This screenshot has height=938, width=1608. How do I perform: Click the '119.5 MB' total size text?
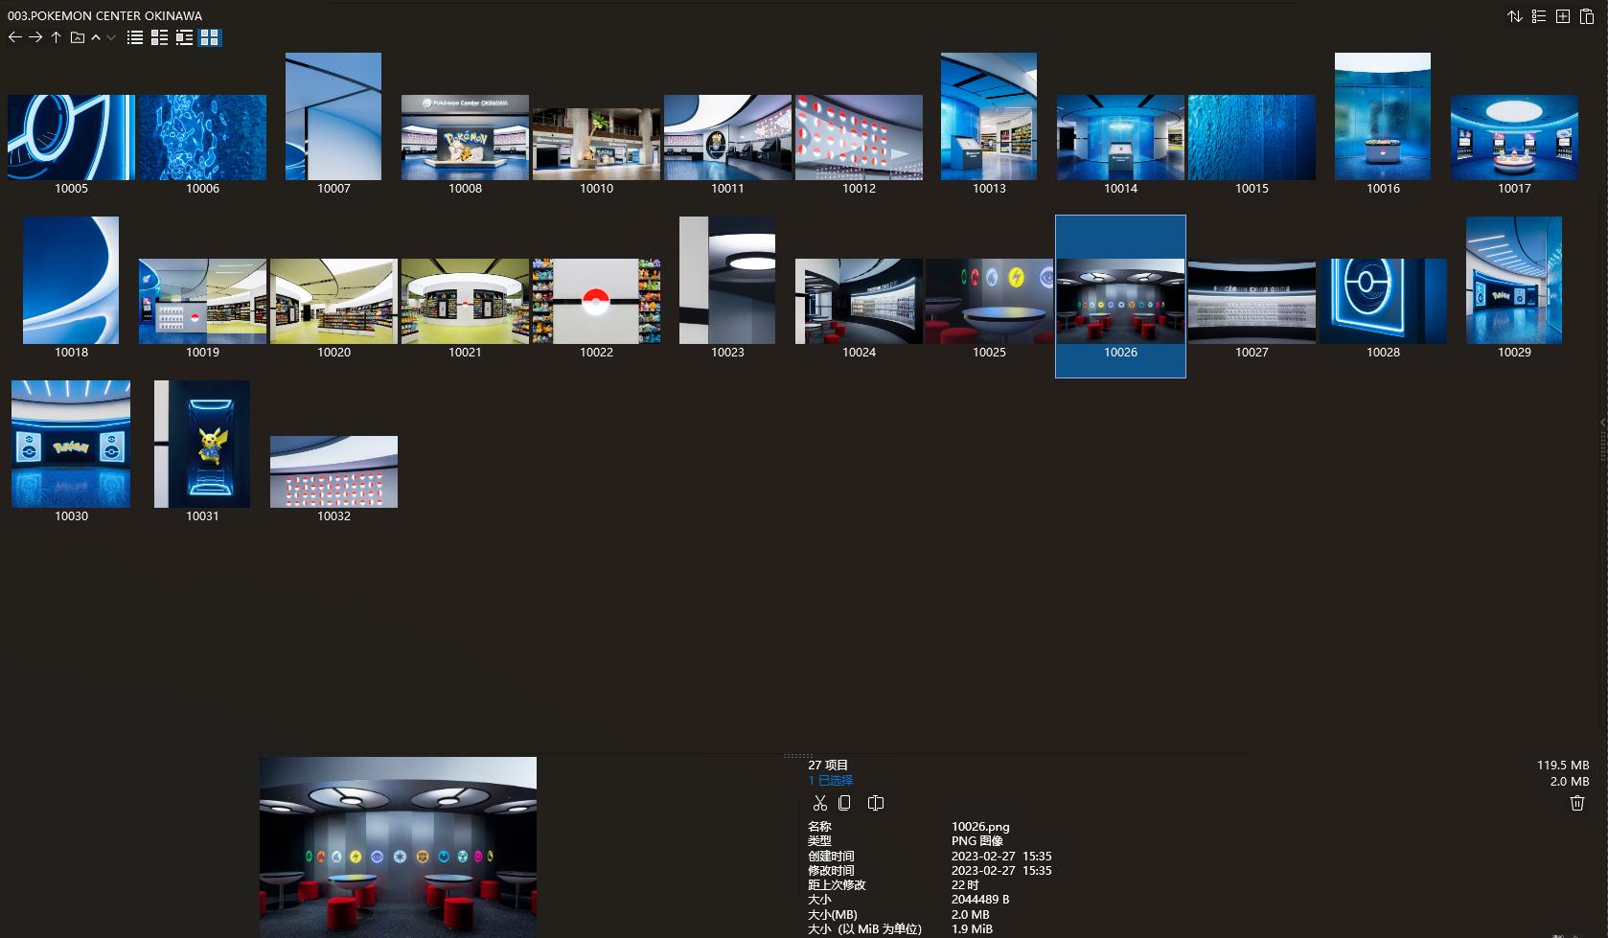[x=1563, y=765]
